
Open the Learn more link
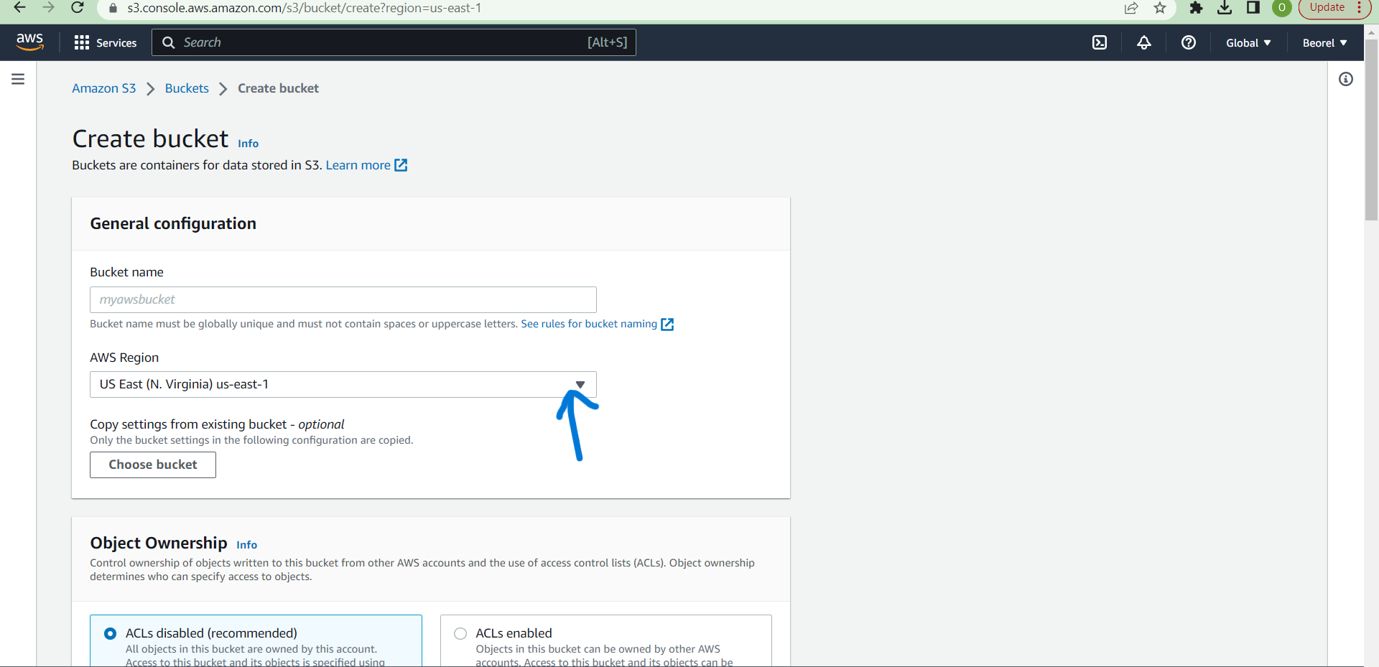(358, 165)
